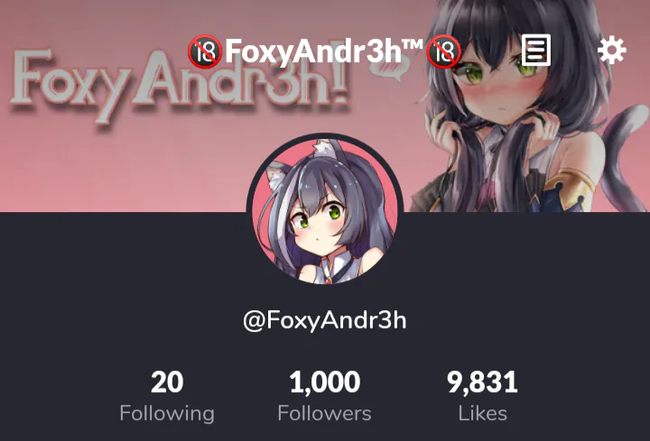This screenshot has width=650, height=441.
Task: Open the settings gear icon
Action: coord(612,51)
